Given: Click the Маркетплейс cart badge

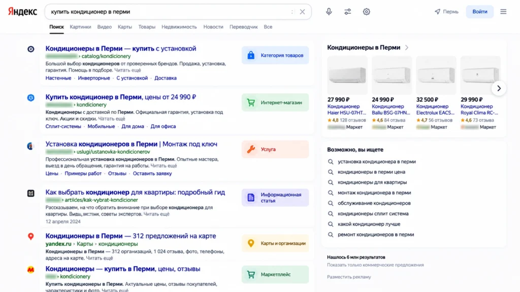Looking at the screenshot, I should [275, 274].
